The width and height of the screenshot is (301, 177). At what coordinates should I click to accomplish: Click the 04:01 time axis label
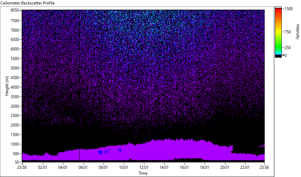coord(63,167)
